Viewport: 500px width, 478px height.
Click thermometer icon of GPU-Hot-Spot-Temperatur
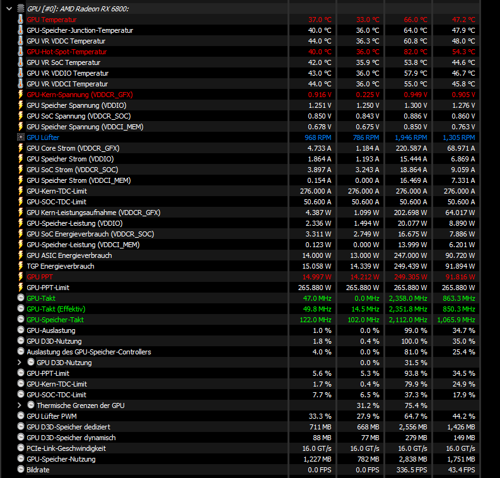20,52
